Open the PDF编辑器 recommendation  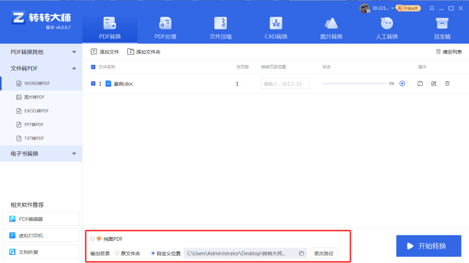click(41, 219)
